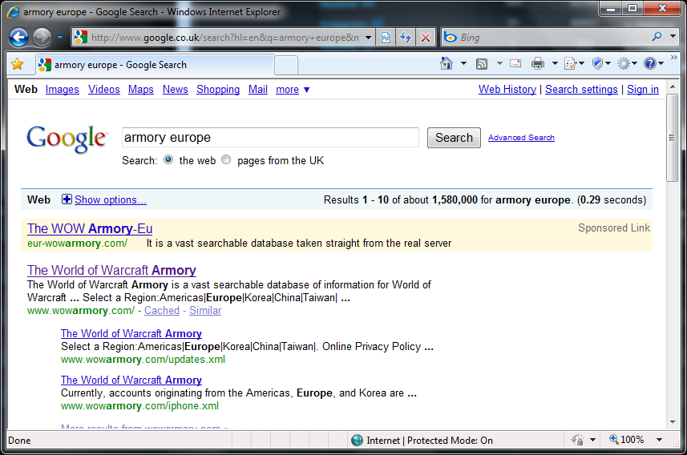Open the Search settings link
The image size is (687, 455).
click(x=581, y=90)
